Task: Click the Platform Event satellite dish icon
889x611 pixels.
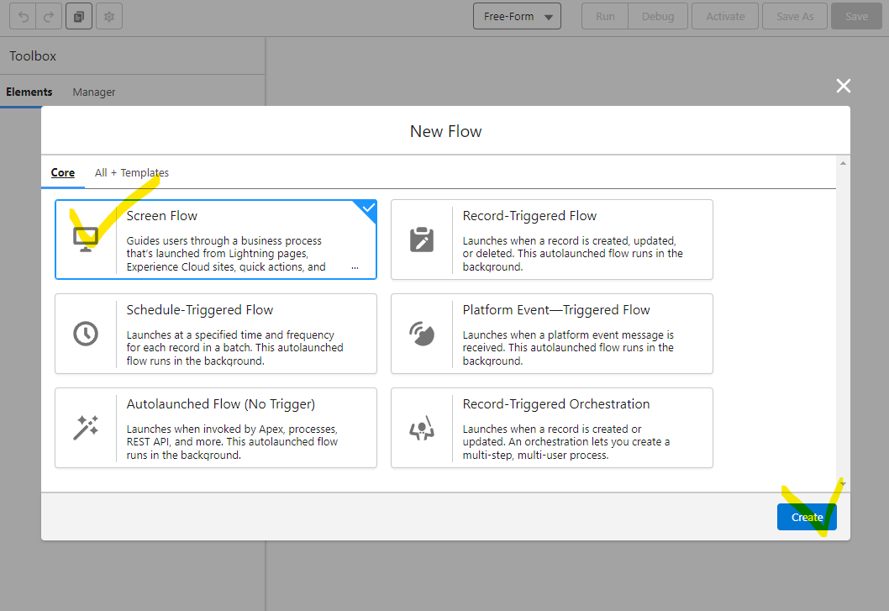Action: coord(422,334)
